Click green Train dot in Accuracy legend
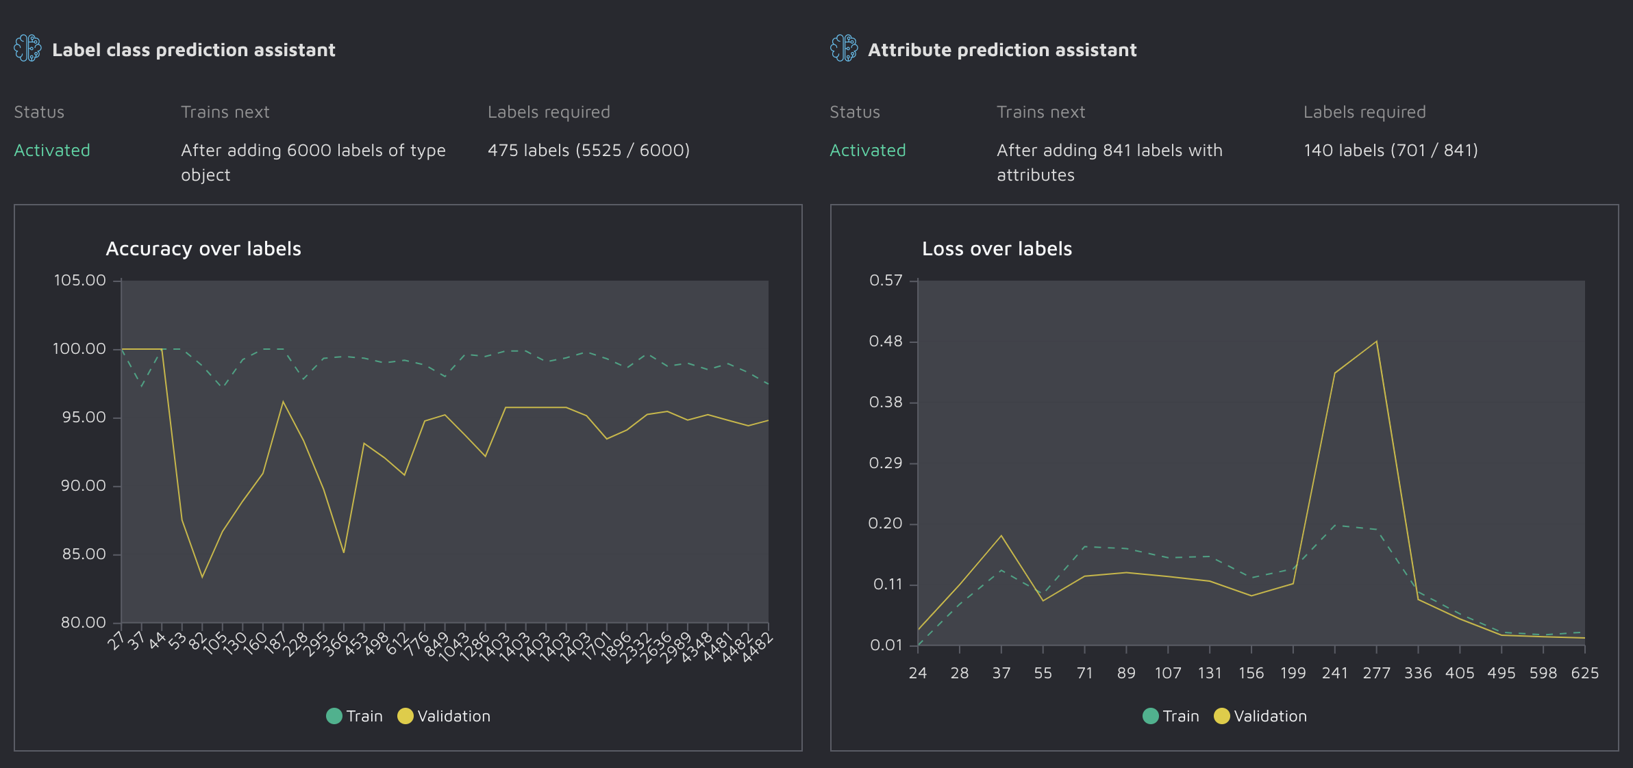 click(334, 716)
